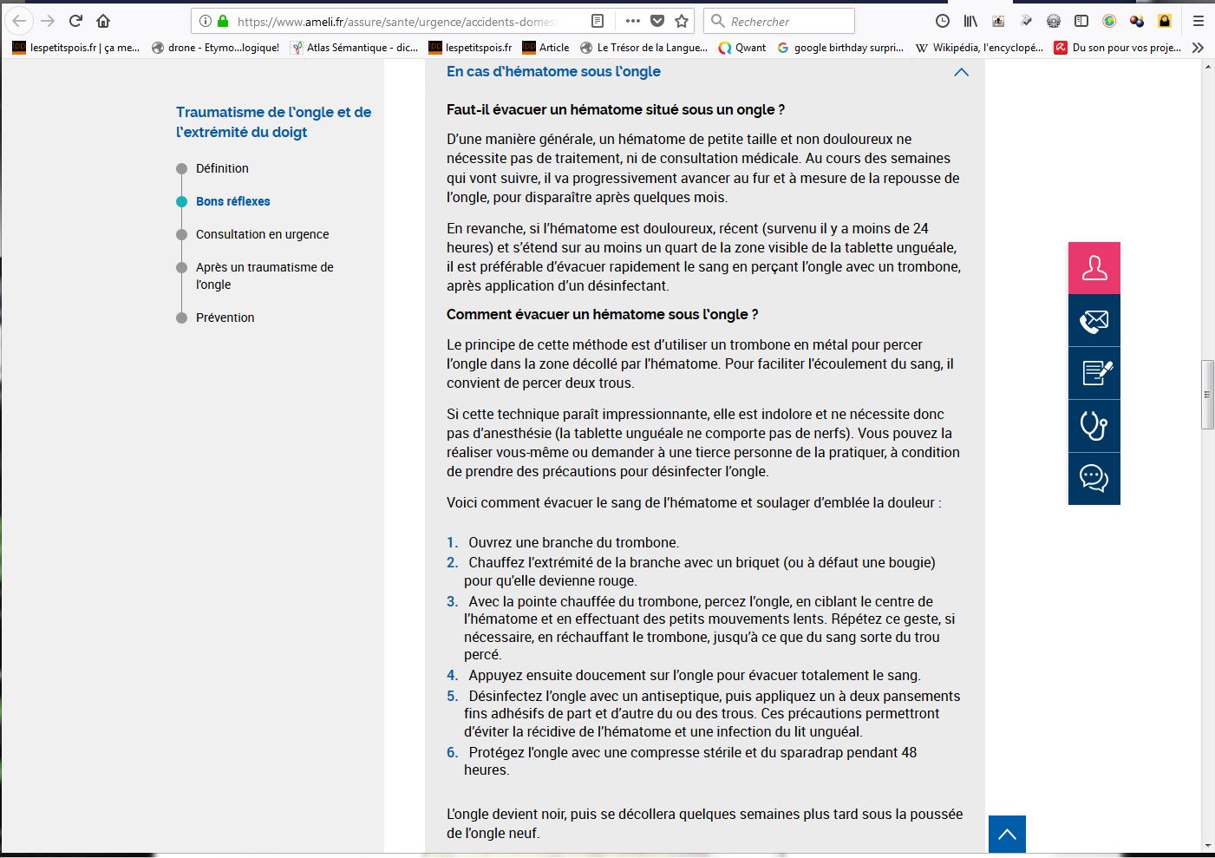Click the stethoscope icon in side panel

(1094, 426)
